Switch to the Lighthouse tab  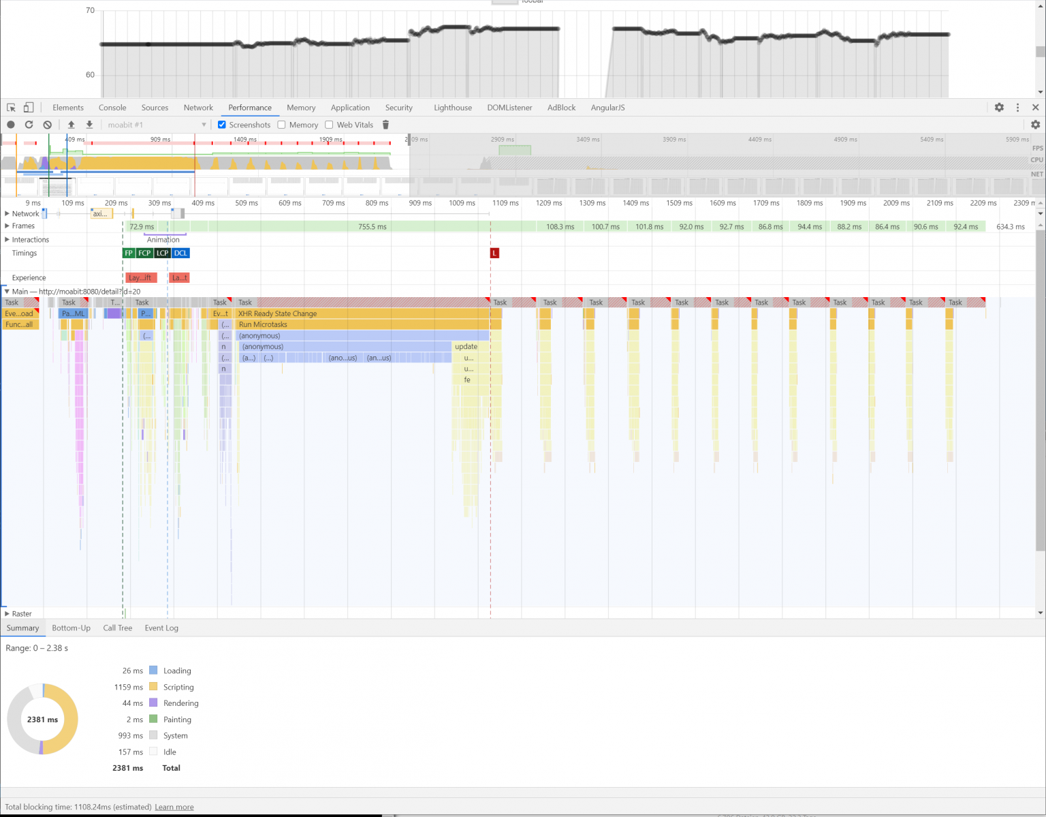[452, 107]
